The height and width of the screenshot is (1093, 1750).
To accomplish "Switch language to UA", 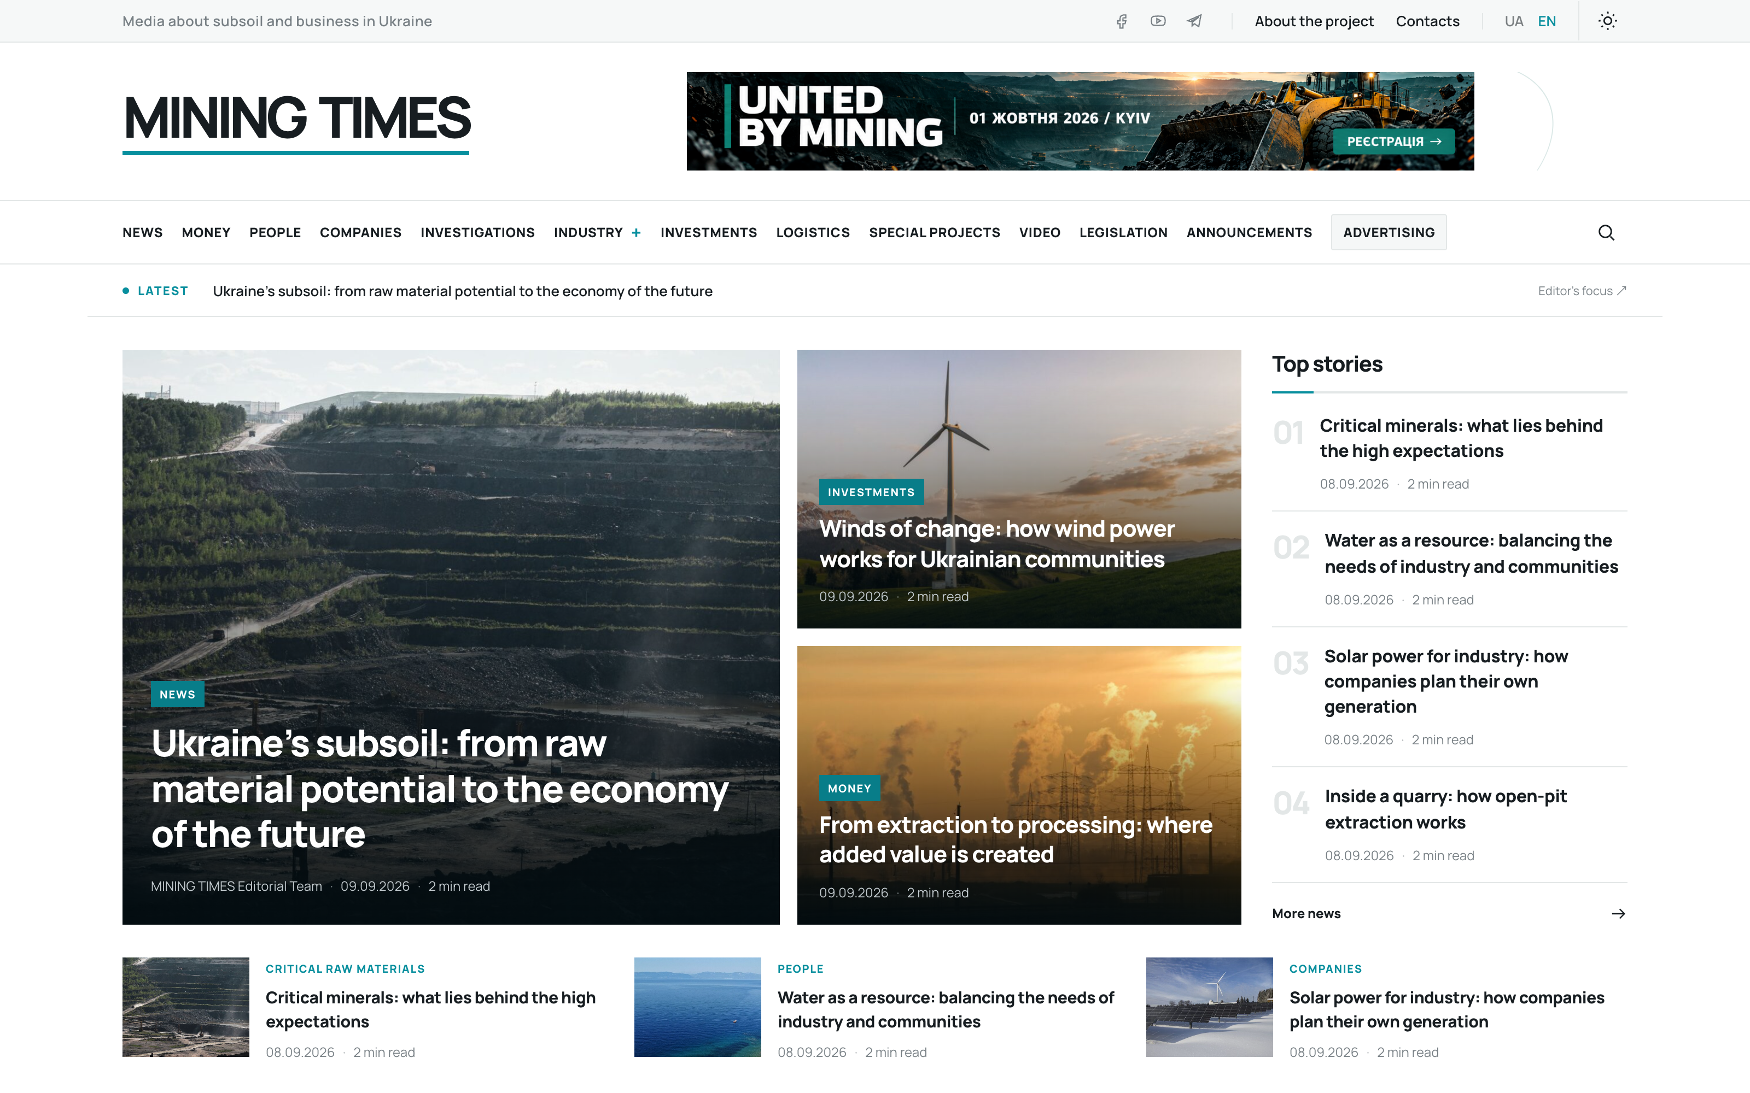I will point(1514,21).
